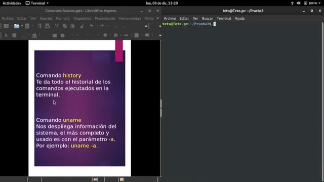Screen dimensions: 324x182
Task: Click the Impress vertical scrollbar handle
Action: pos(161,108)
